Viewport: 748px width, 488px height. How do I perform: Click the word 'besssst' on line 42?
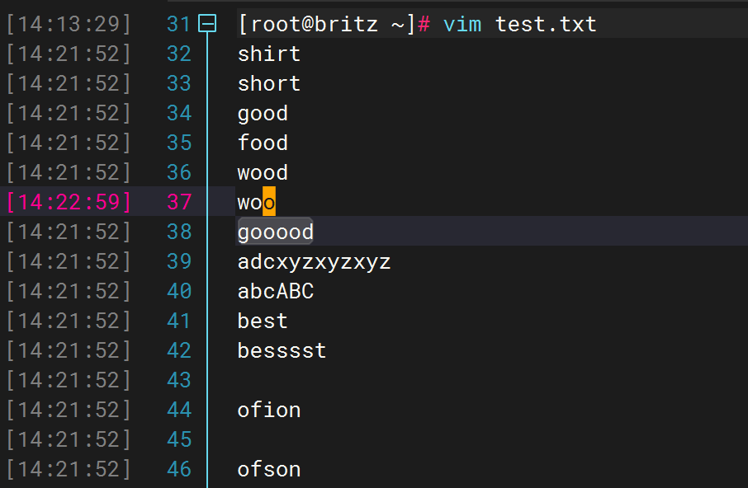tap(282, 350)
